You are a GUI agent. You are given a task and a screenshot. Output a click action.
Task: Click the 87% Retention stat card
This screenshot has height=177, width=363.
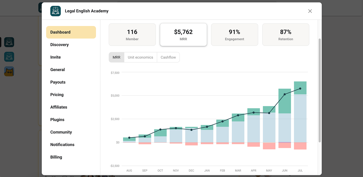286,35
